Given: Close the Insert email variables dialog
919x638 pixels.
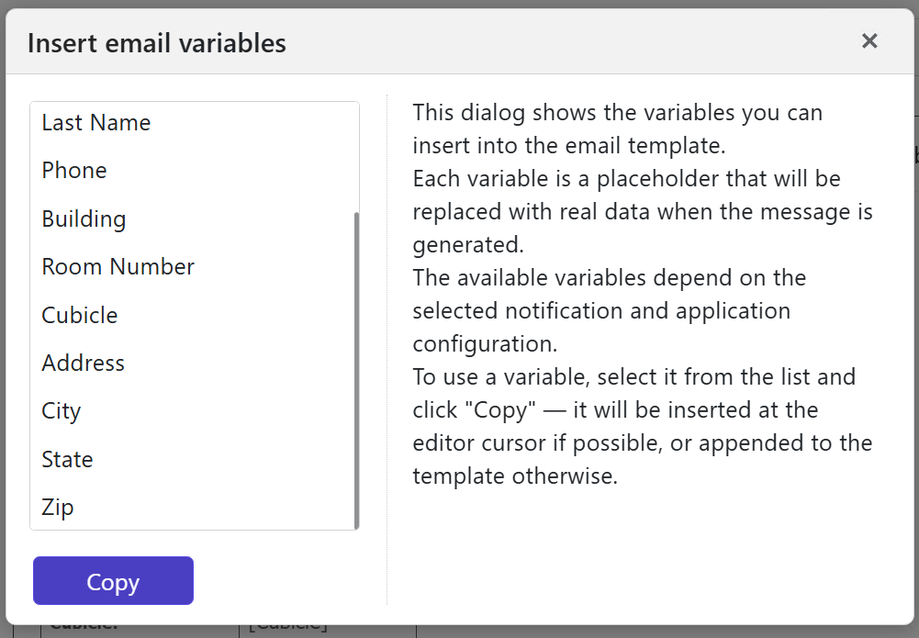Looking at the screenshot, I should coord(869,41).
